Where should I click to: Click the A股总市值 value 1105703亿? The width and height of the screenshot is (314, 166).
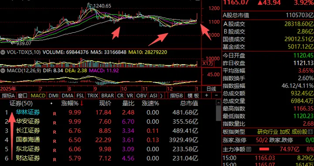click(299, 15)
